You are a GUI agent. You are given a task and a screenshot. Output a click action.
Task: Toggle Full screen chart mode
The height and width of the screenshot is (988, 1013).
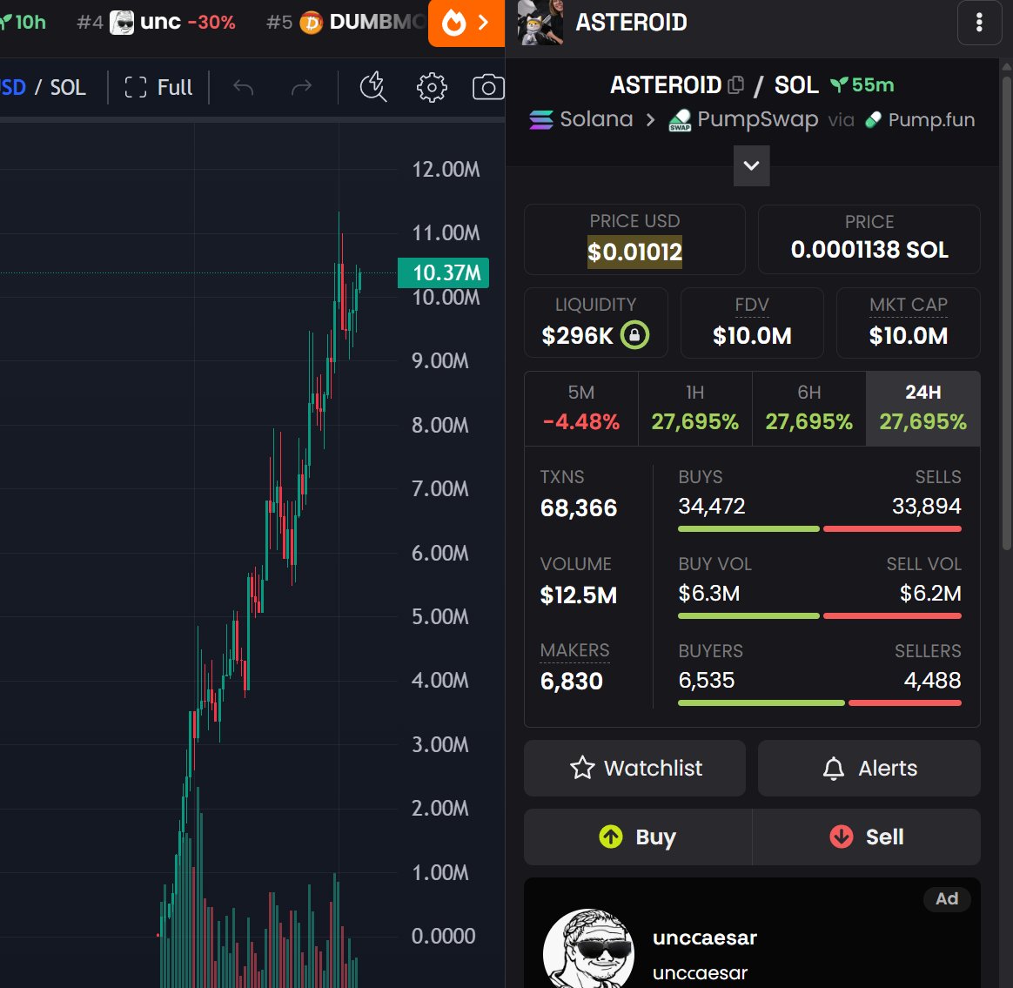click(x=158, y=87)
